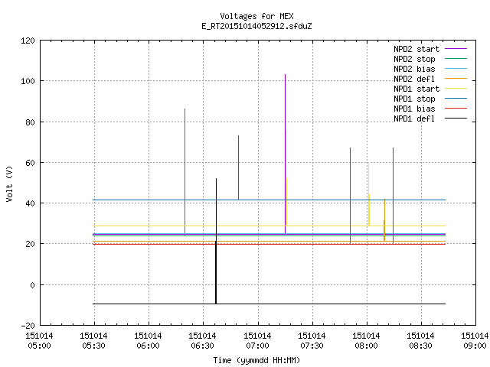Click the y-axis tick value 80

[30, 122]
